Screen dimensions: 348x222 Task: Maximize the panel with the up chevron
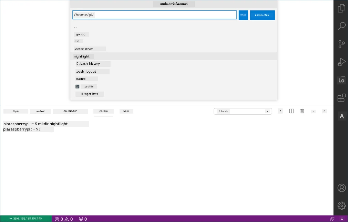314,111
